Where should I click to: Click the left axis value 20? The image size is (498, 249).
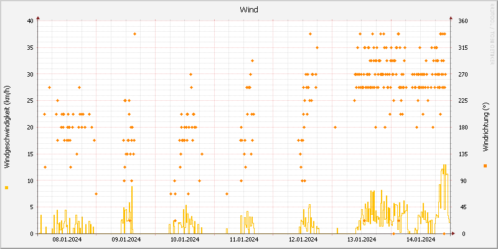[30, 128]
